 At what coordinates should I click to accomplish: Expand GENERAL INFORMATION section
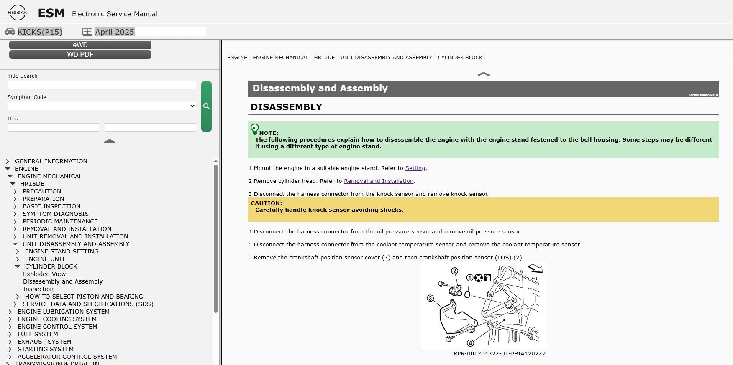point(8,161)
